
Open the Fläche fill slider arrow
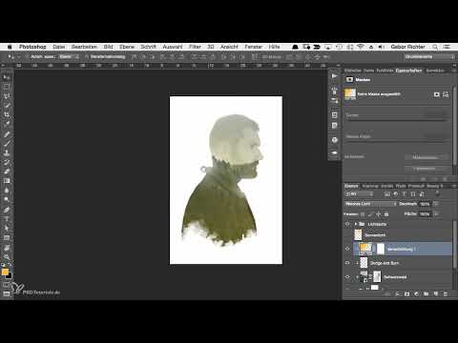[436, 214]
